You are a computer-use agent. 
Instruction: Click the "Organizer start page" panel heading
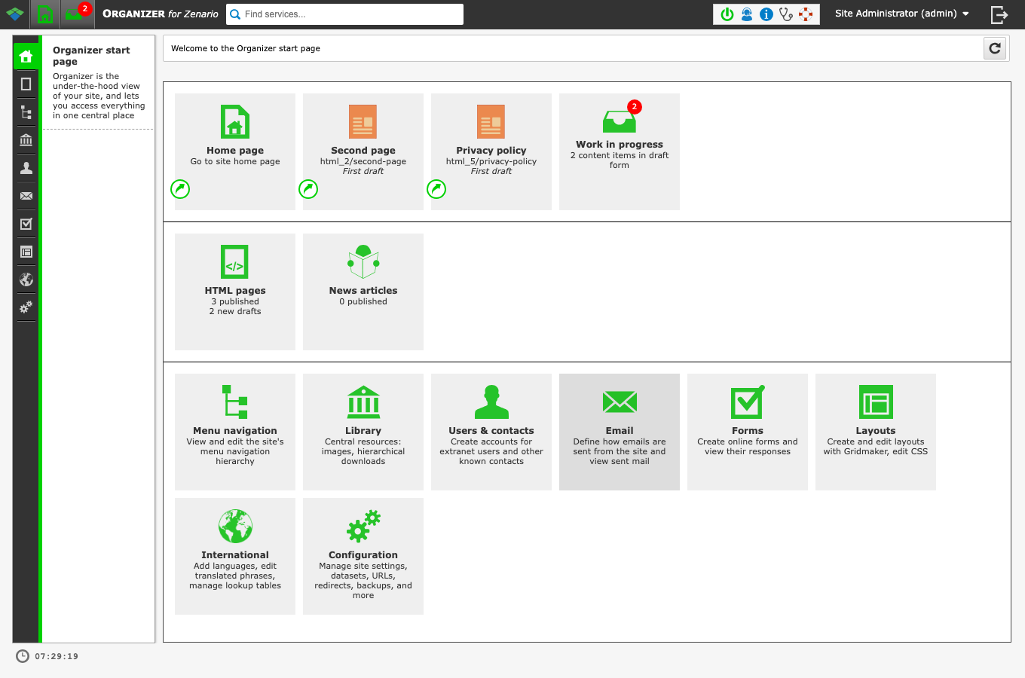point(91,56)
